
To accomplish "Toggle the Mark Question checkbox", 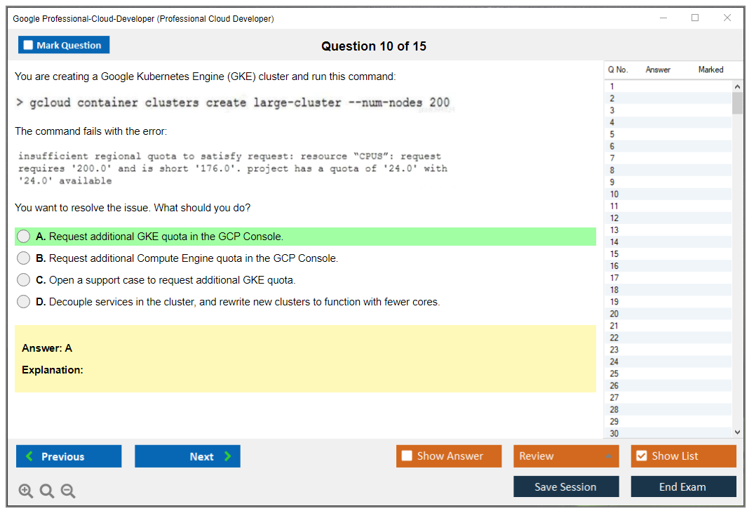I will pyautogui.click(x=29, y=46).
